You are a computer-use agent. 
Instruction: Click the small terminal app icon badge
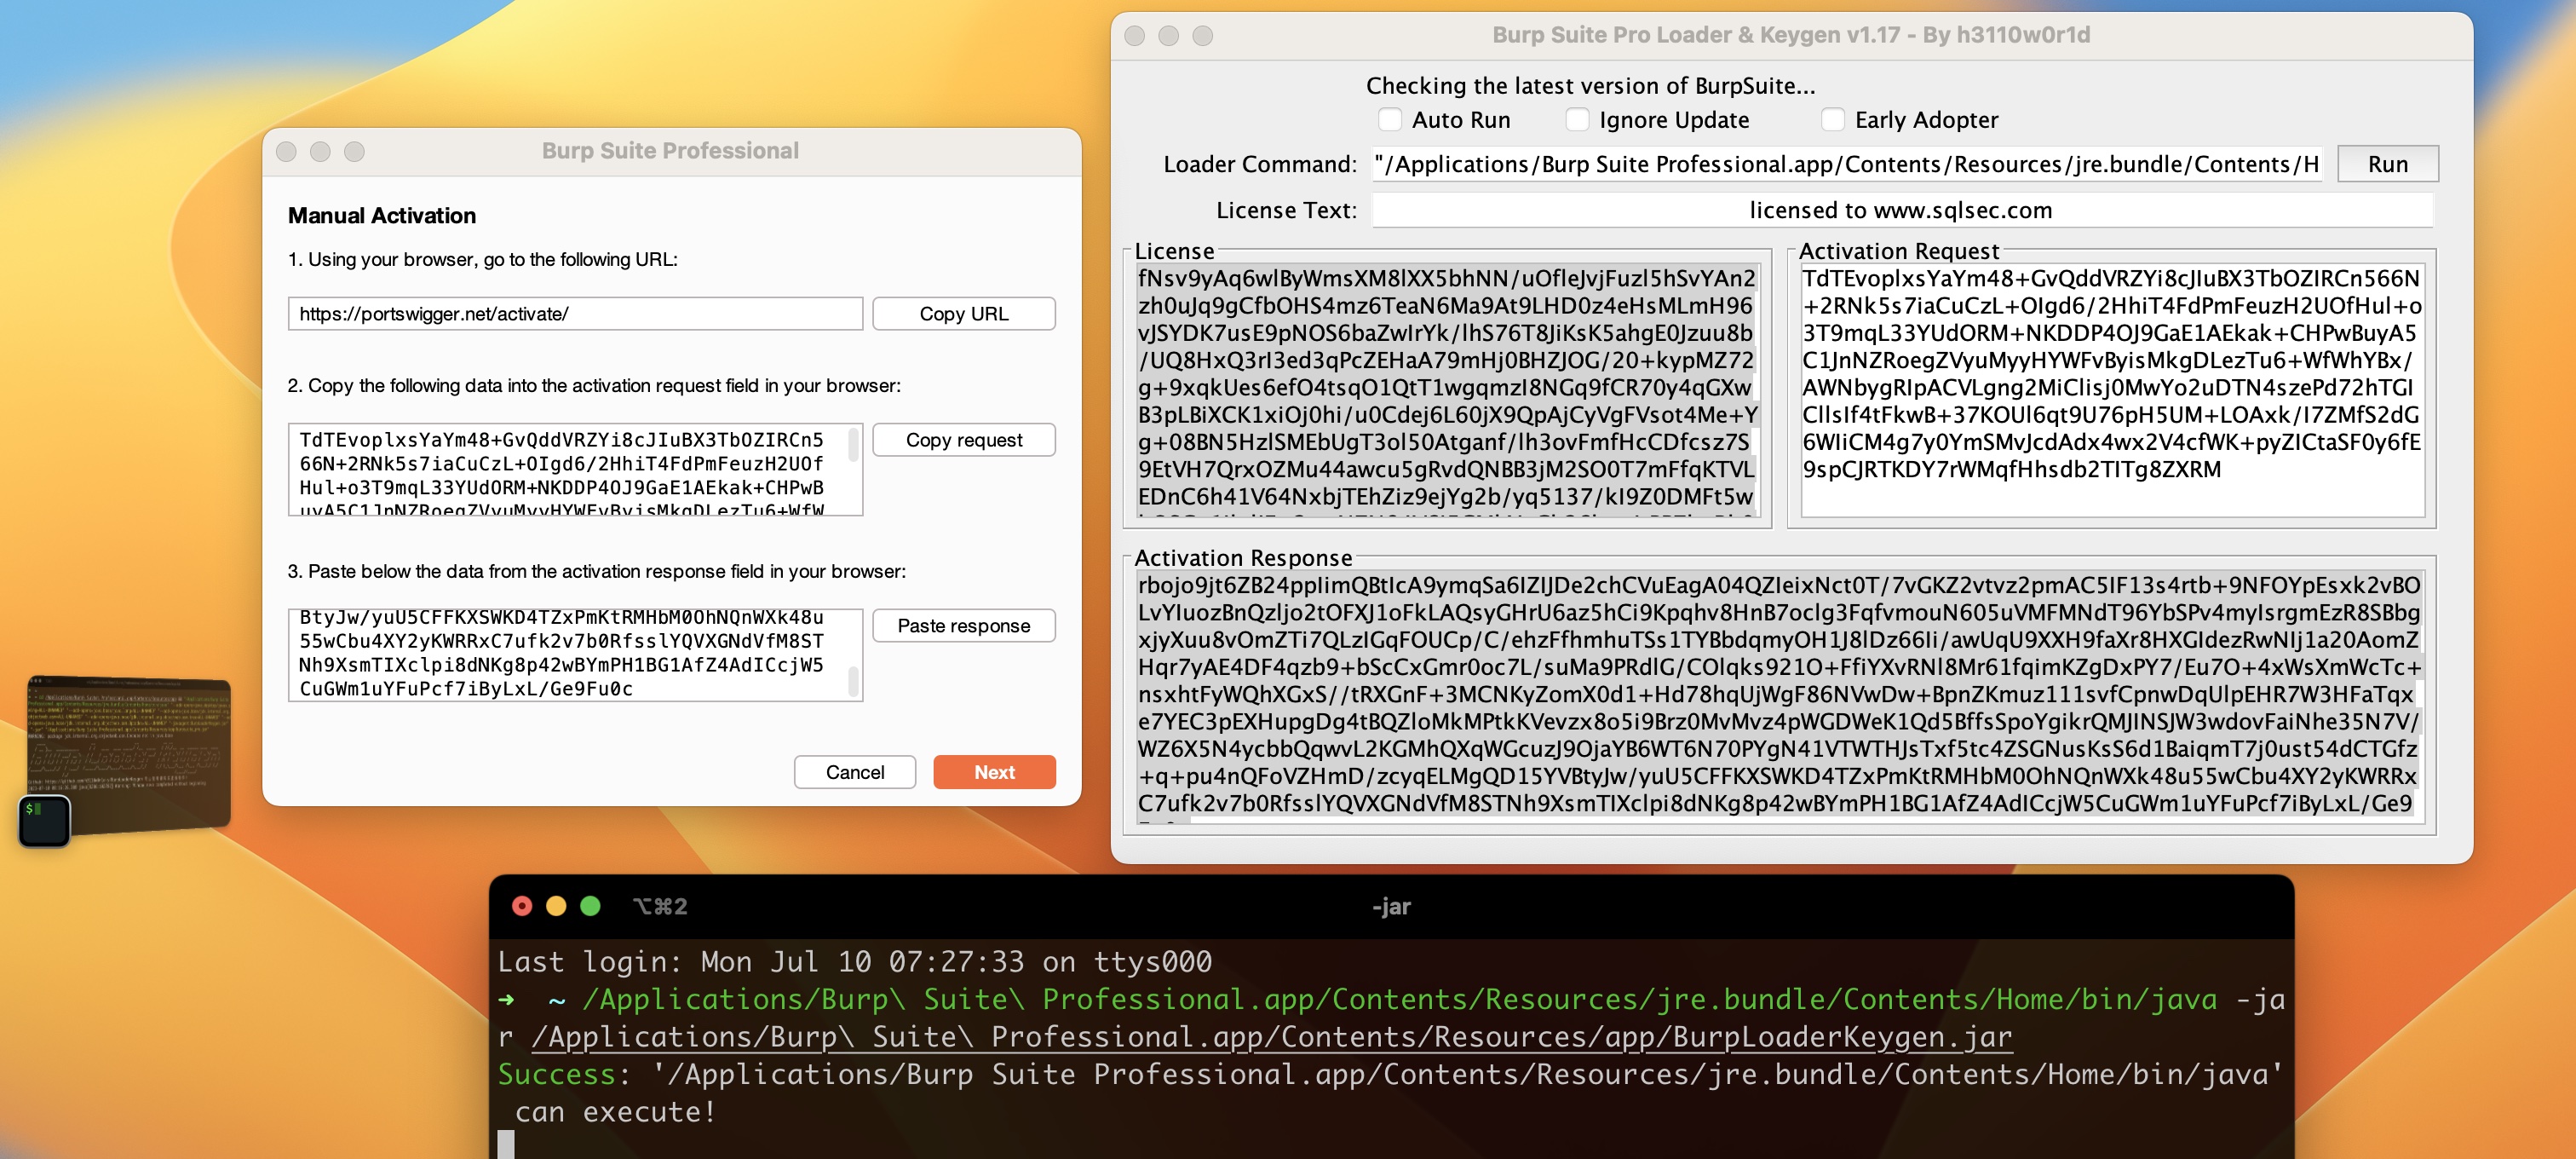coord(44,821)
